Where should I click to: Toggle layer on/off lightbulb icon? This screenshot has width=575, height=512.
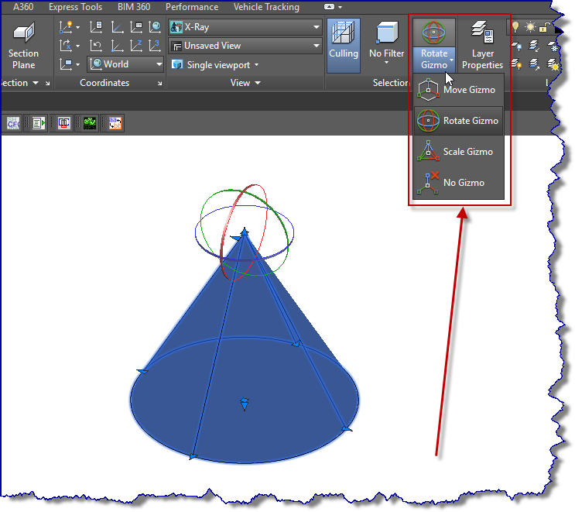(x=515, y=26)
